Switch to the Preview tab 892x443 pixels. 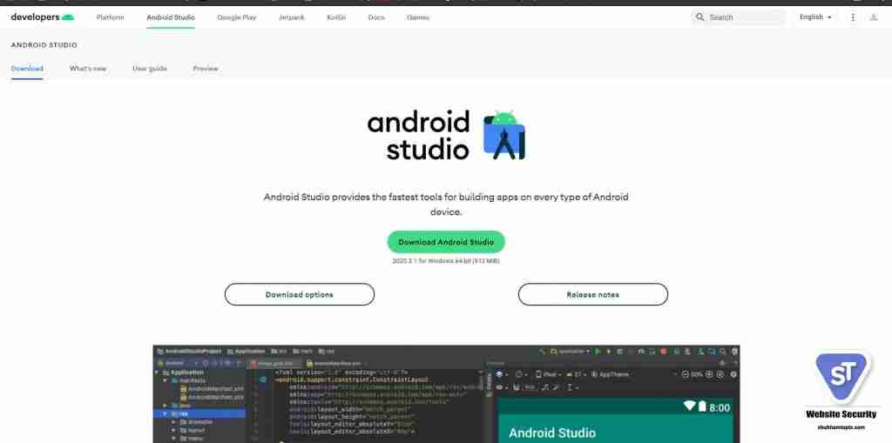pyautogui.click(x=206, y=68)
